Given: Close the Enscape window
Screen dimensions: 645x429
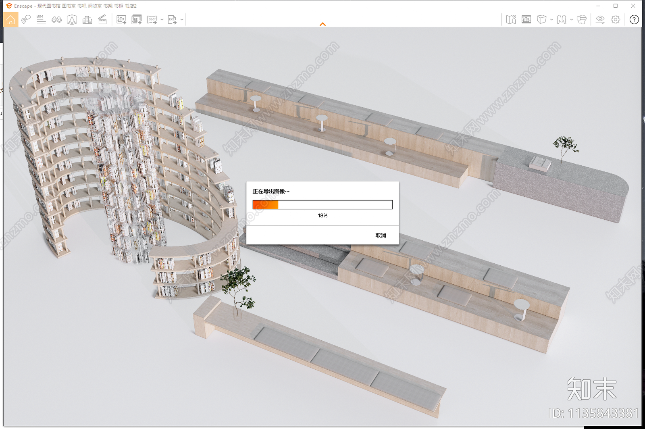Looking at the screenshot, I should pos(633,6).
